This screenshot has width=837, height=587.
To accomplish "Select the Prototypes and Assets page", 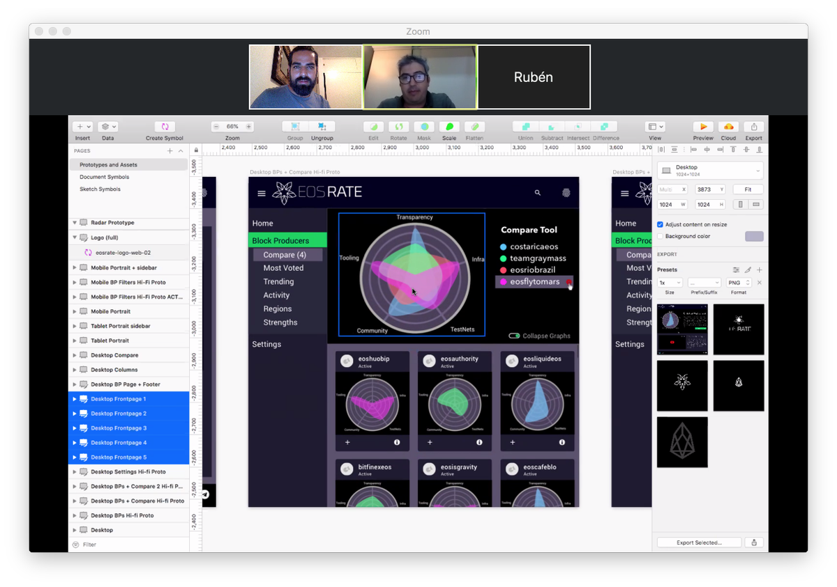I will pos(128,165).
